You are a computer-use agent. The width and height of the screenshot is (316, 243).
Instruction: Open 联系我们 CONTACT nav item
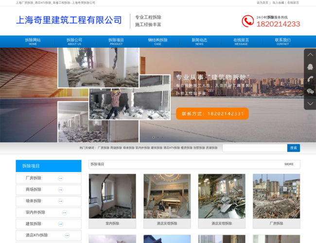[282, 41]
